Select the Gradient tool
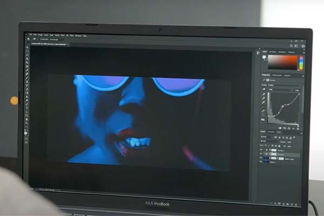Screen dimensions: 324x216 pos(27,93)
